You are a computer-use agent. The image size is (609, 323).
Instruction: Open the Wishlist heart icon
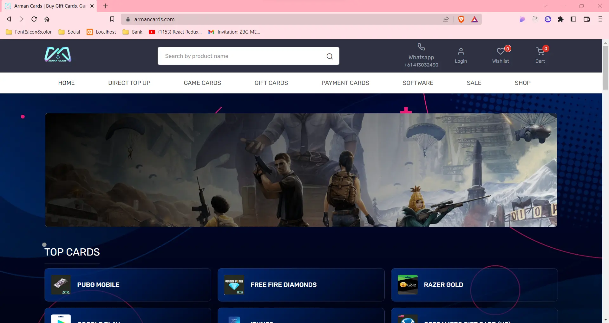[x=501, y=51]
